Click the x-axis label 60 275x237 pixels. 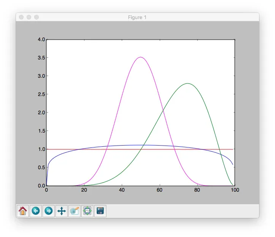[160, 190]
